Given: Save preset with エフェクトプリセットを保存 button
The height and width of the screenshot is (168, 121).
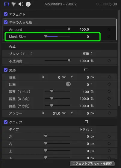Looking at the screenshot, I should pyautogui.click(x=92, y=163).
